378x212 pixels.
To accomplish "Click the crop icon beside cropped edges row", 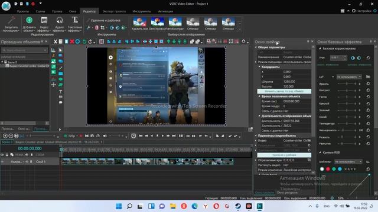I will click(x=309, y=160).
